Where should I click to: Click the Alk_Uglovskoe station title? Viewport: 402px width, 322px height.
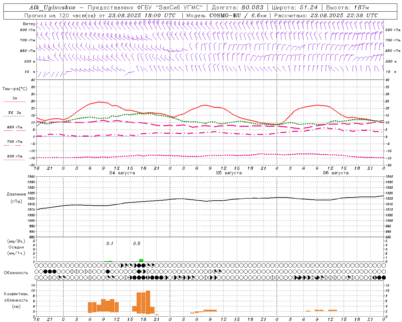point(52,8)
